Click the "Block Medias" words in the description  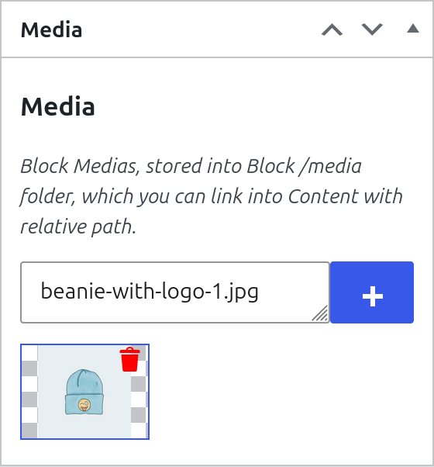pos(79,165)
